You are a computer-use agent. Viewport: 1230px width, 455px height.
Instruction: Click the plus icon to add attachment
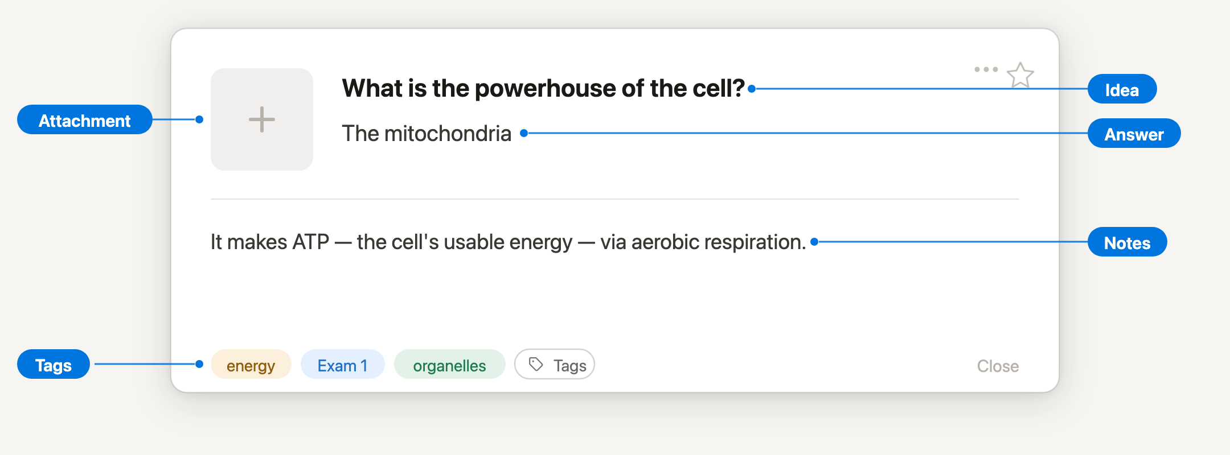point(262,119)
